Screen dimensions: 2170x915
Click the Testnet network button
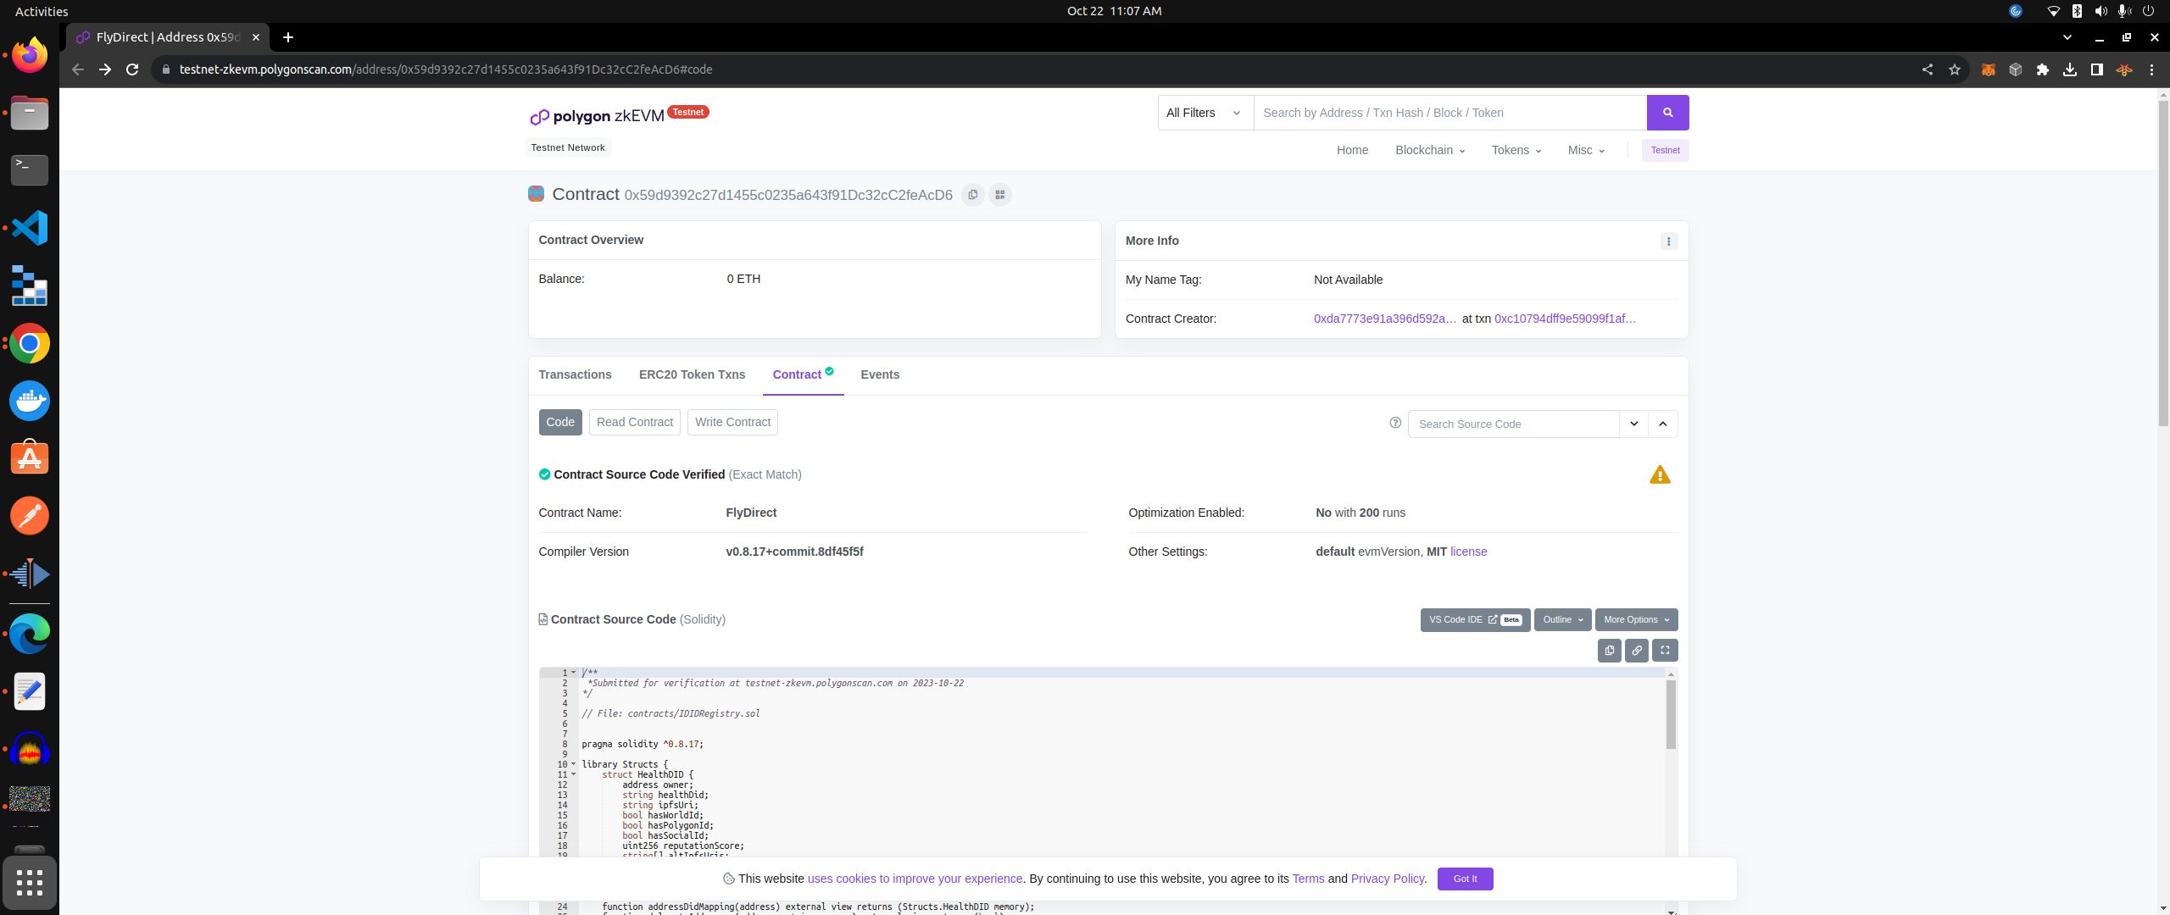coord(1665,150)
